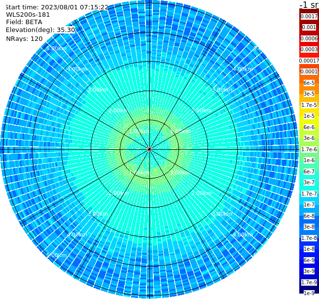The width and height of the screenshot is (319, 299).
Task: Click the southwest 5.00km range ring label
Action: click(x=56, y=255)
